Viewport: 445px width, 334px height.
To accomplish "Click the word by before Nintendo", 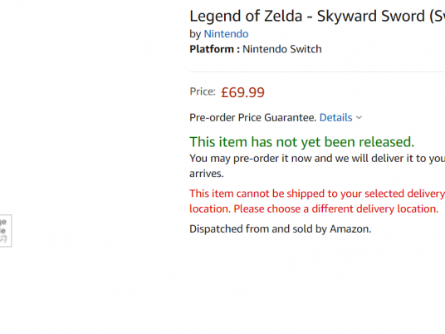I will point(195,34).
